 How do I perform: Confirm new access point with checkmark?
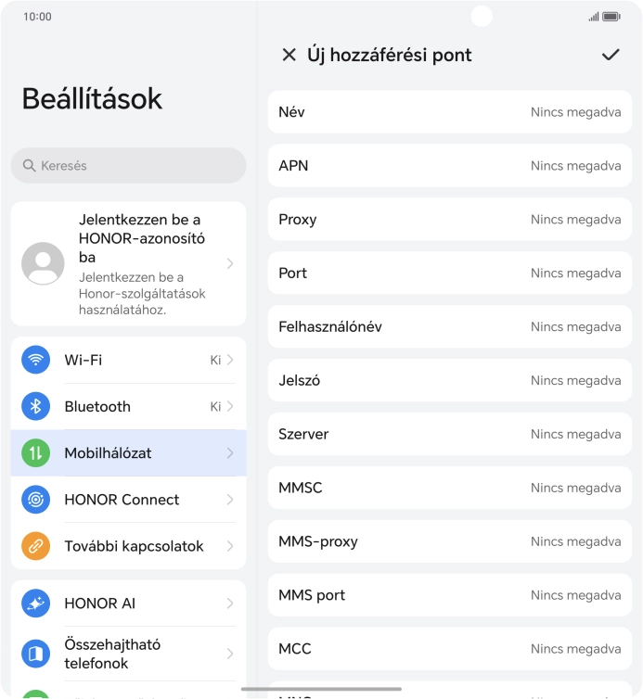pos(611,55)
